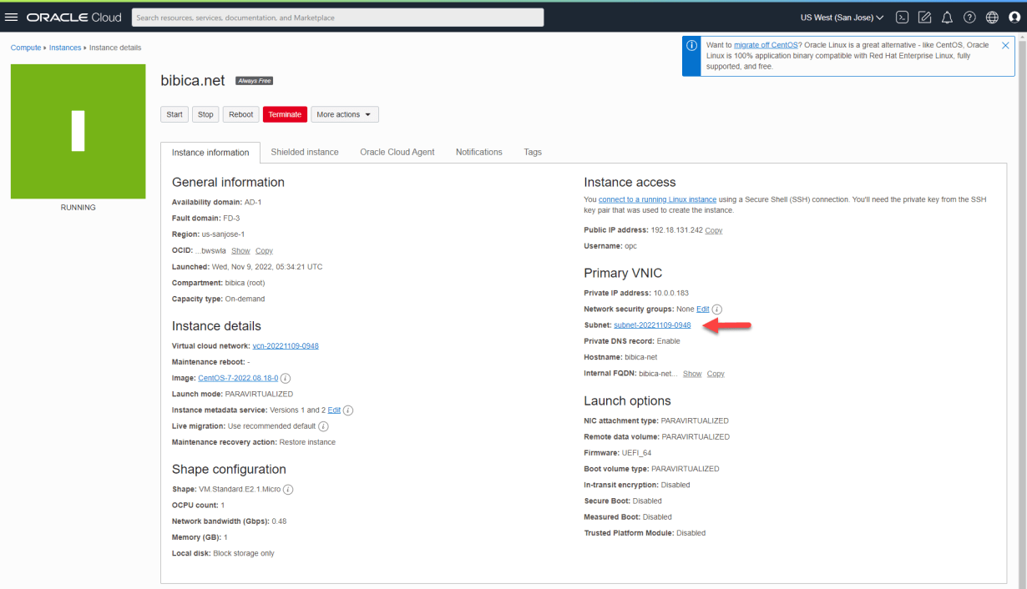Select the instance title bibica.net

point(193,80)
